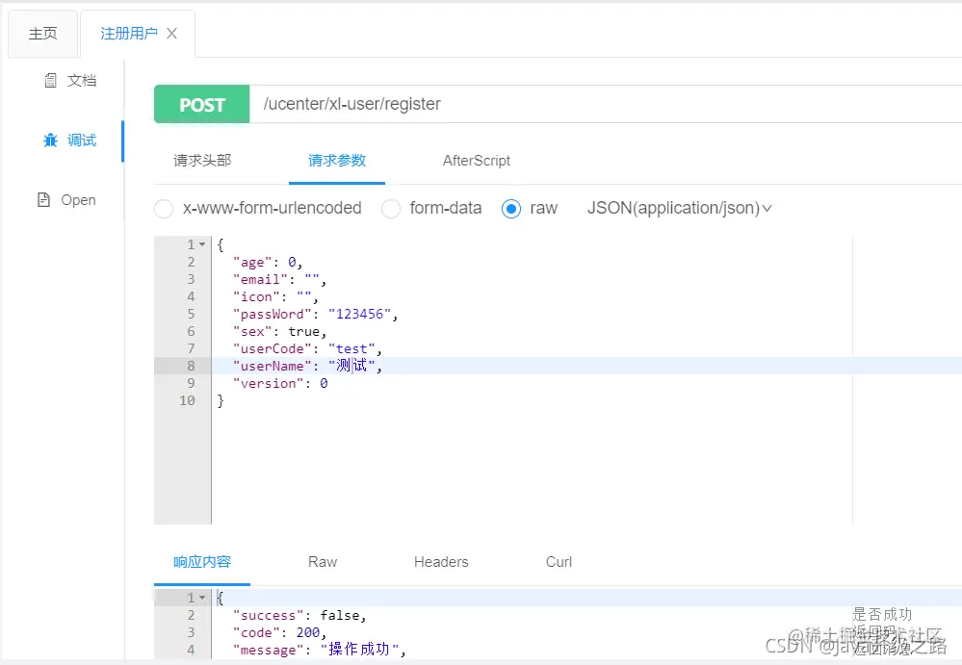
Task: Select the raw radio button
Action: tap(511, 209)
